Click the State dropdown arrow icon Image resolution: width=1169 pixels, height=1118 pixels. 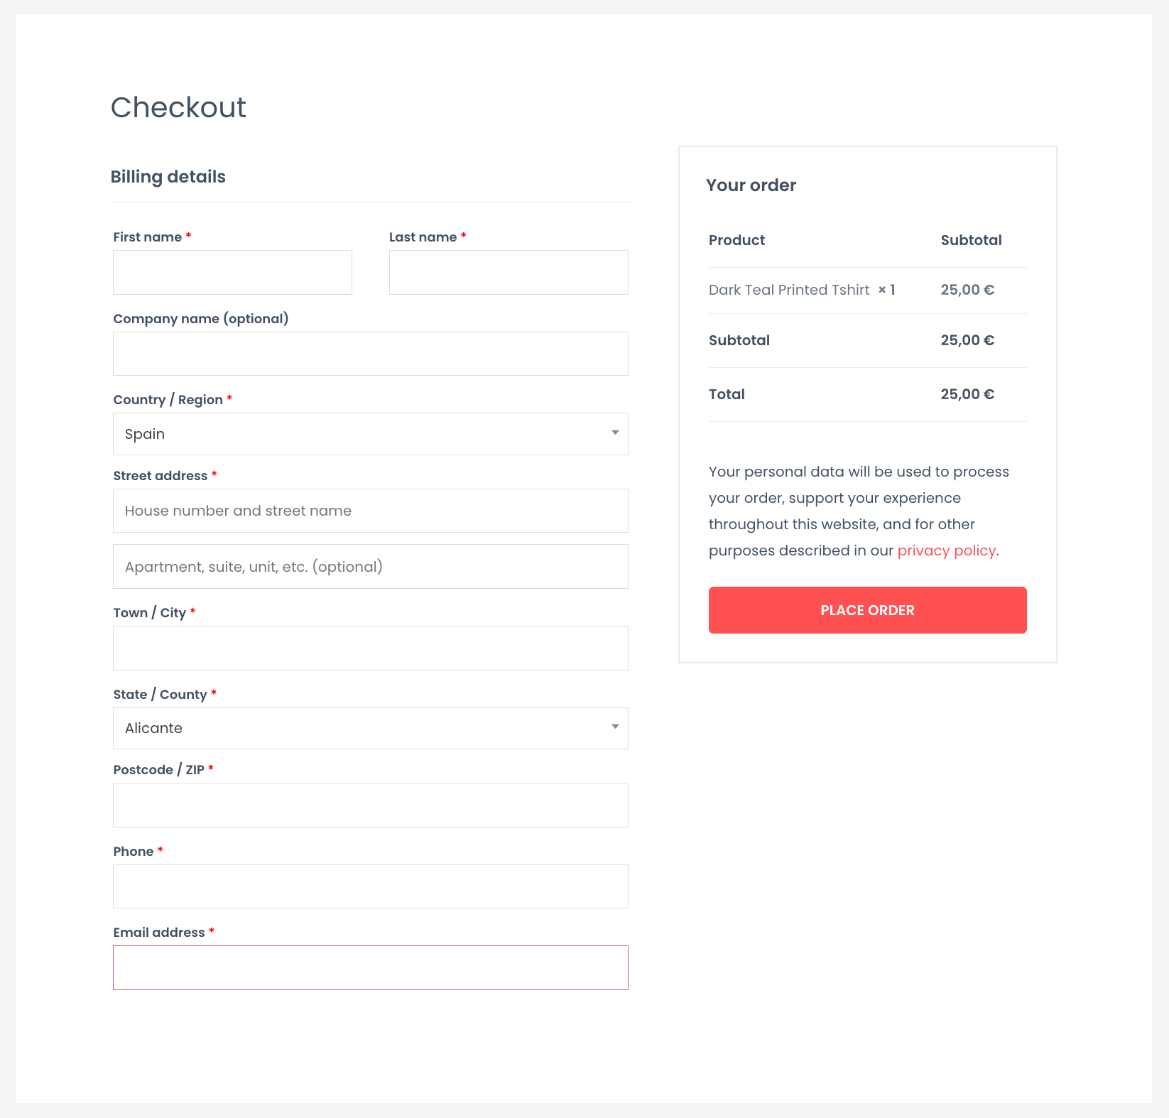pyautogui.click(x=615, y=727)
